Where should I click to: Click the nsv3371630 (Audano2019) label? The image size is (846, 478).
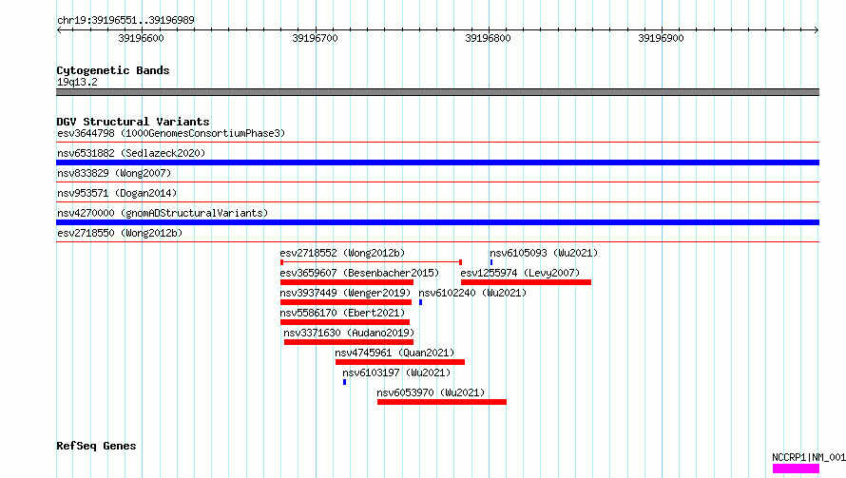point(349,333)
